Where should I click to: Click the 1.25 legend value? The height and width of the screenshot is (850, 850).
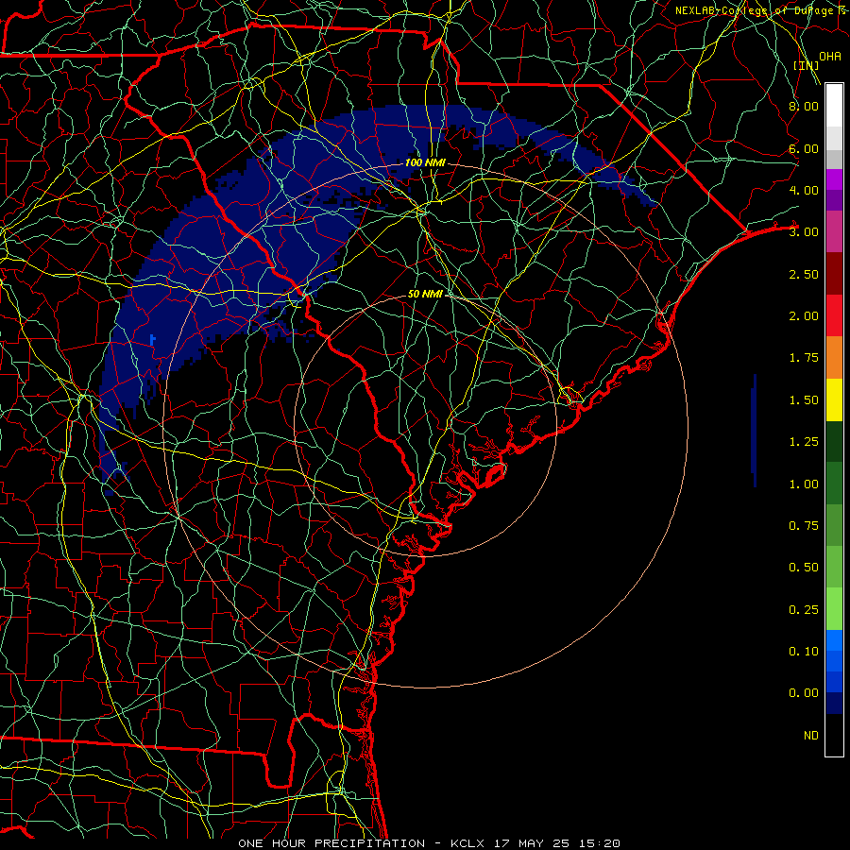click(804, 442)
